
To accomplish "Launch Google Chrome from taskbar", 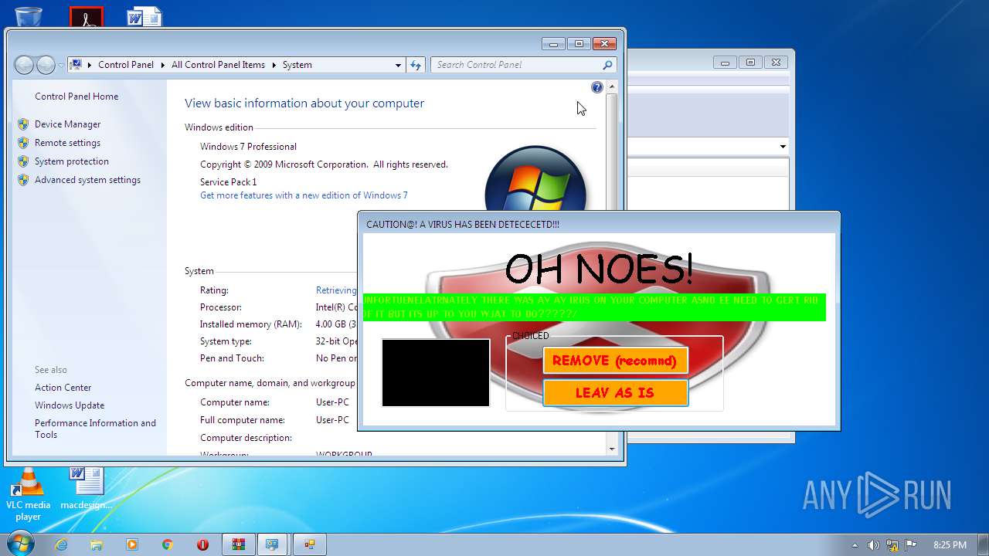I will (x=167, y=544).
